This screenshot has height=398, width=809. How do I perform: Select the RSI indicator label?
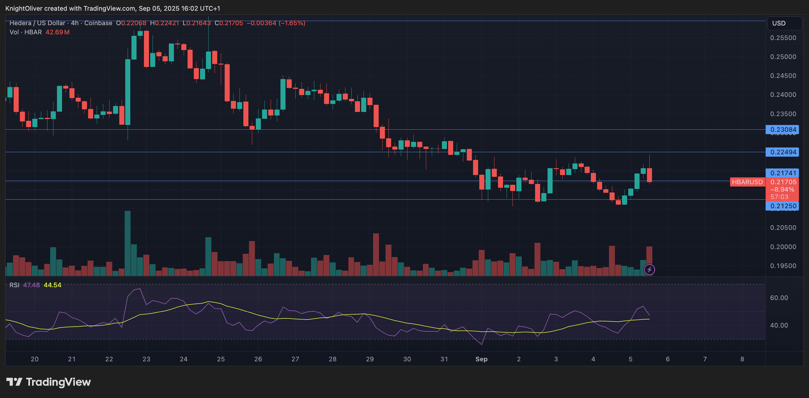(14, 285)
